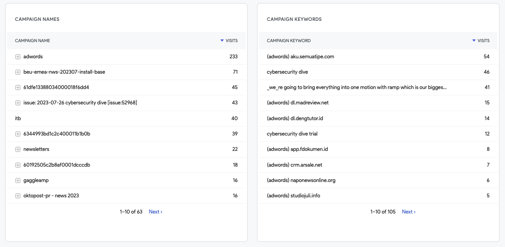Select the beu-emea-nws-202307-install-base text
This screenshot has height=247, width=505.
(64, 72)
